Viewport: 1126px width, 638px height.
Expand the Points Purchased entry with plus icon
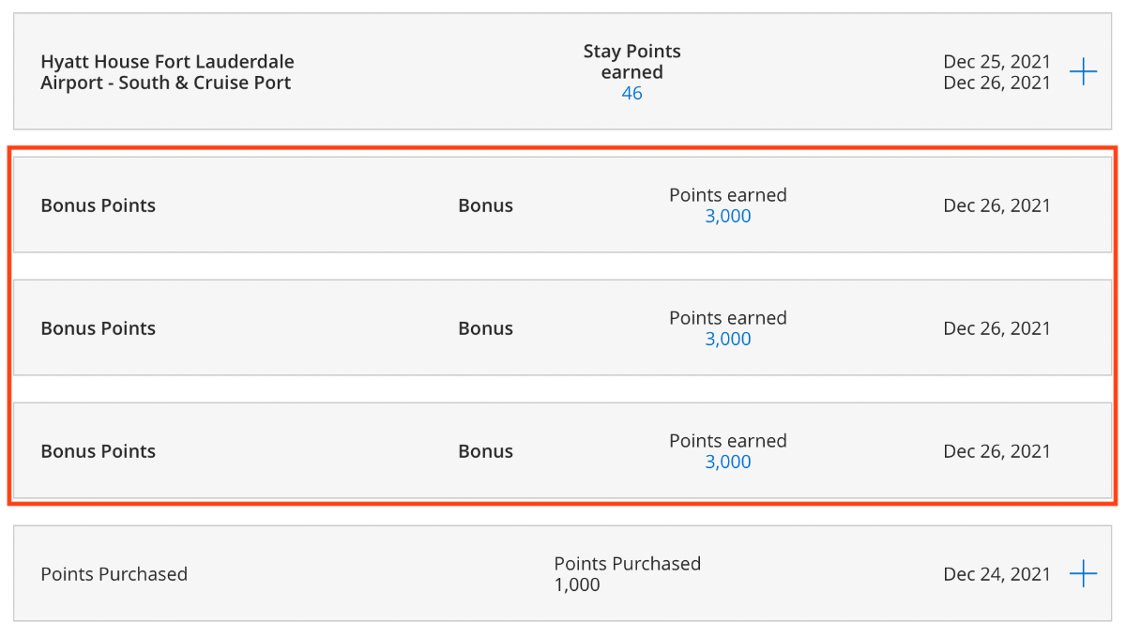point(1083,573)
